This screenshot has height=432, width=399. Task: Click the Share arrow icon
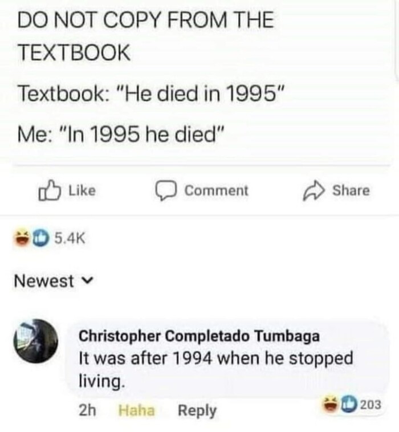[x=314, y=191]
